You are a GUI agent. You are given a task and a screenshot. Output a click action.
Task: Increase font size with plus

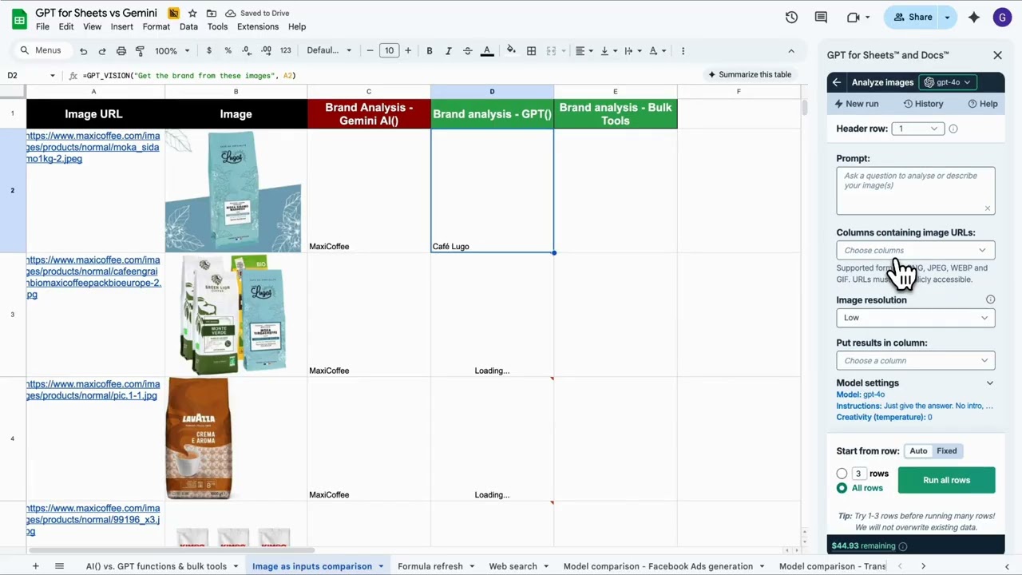(x=408, y=50)
